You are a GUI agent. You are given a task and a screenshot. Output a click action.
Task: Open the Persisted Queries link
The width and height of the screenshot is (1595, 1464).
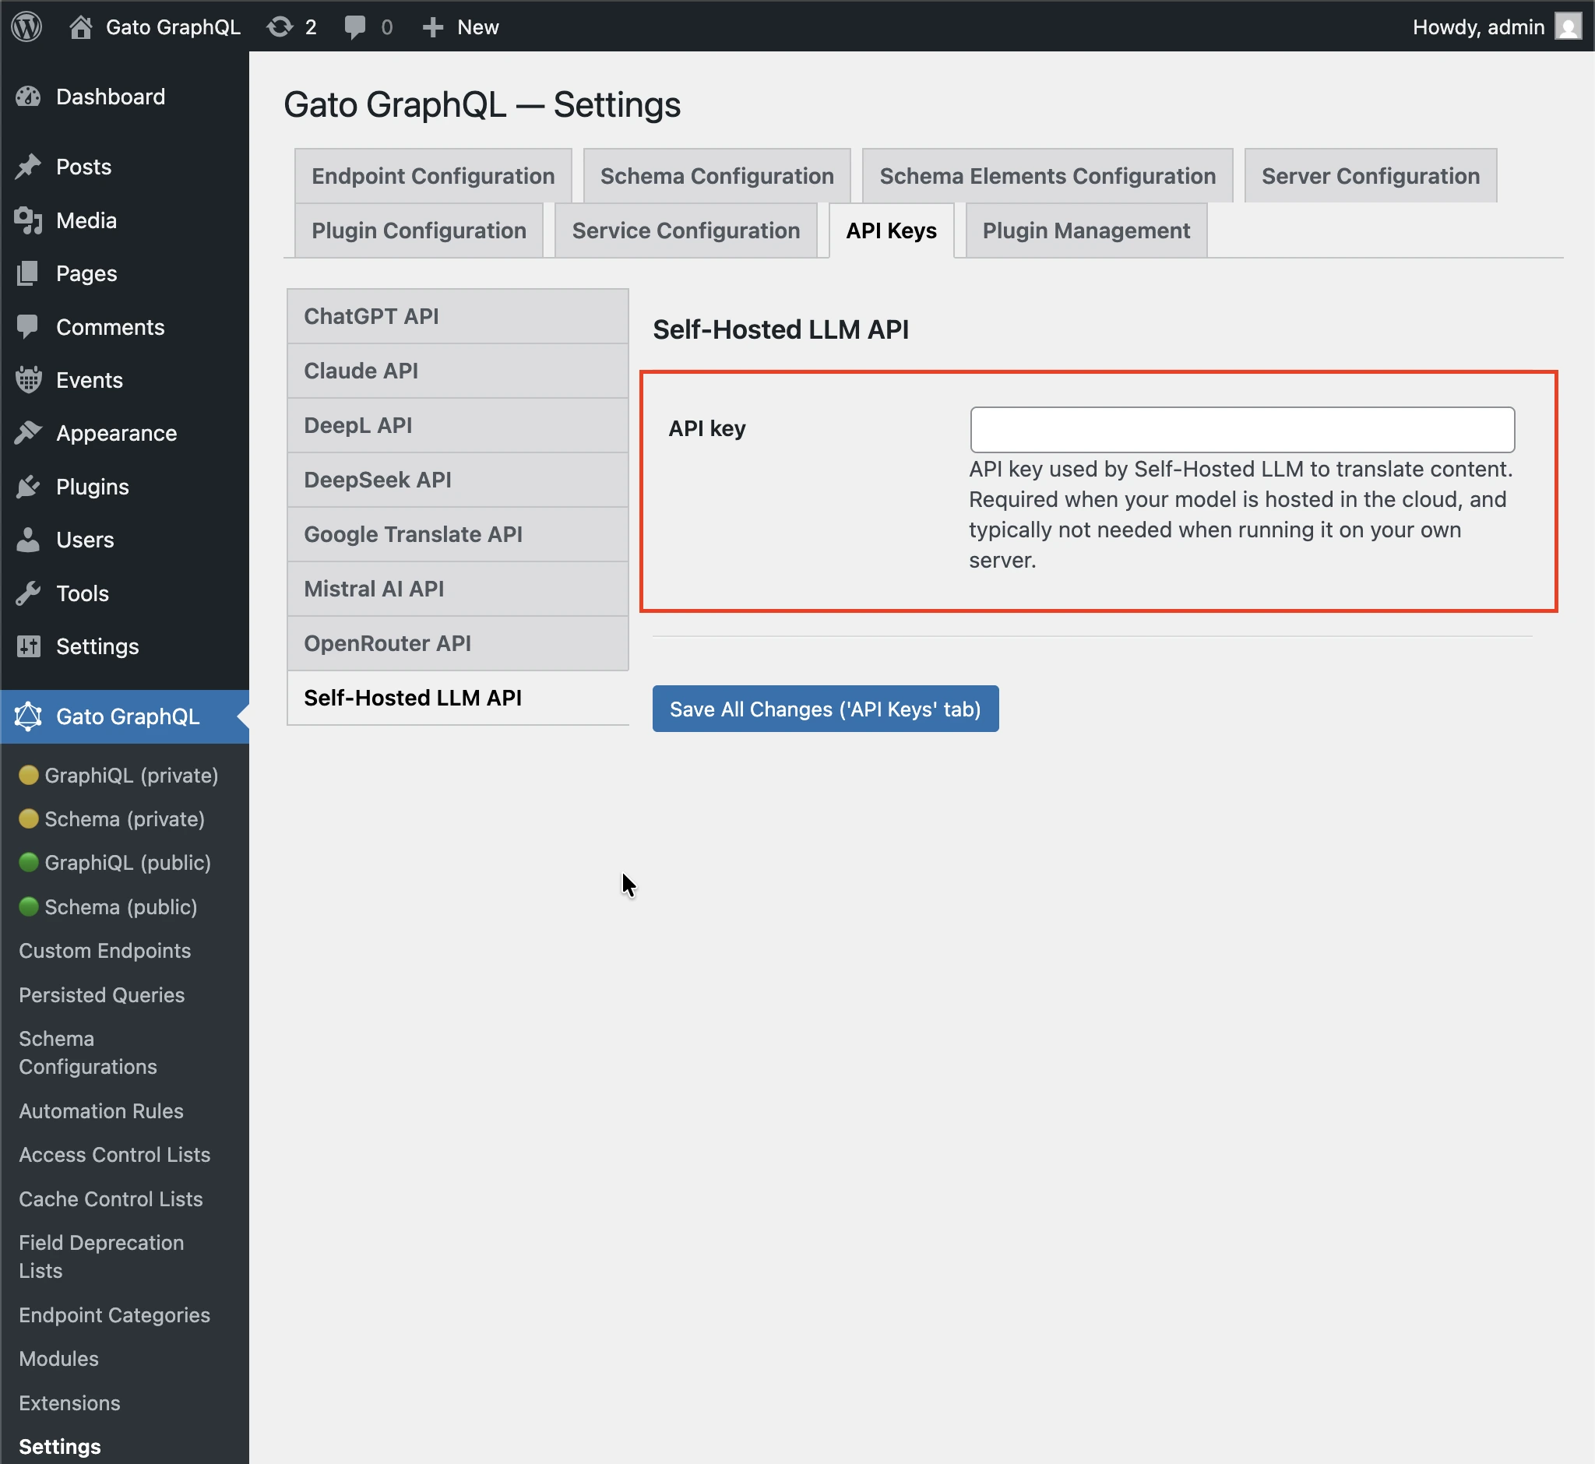(100, 994)
